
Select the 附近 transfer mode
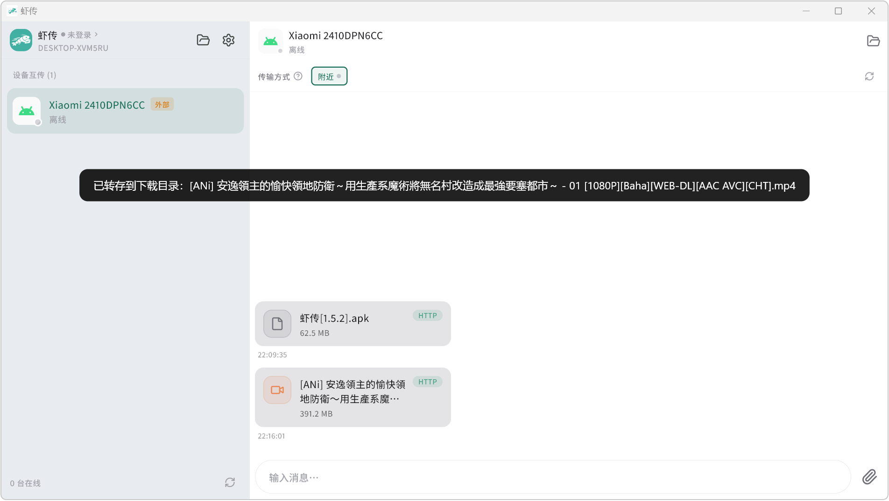pos(329,77)
